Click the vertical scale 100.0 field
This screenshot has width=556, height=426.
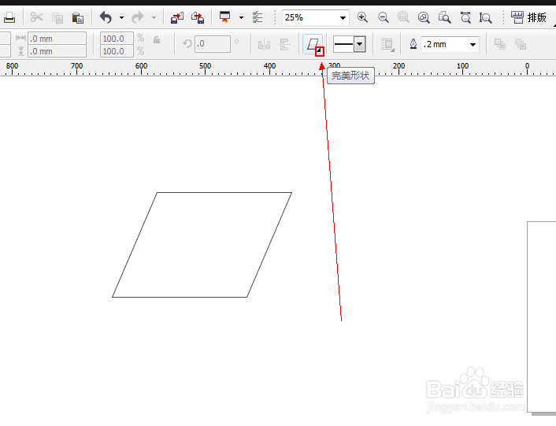click(x=117, y=51)
